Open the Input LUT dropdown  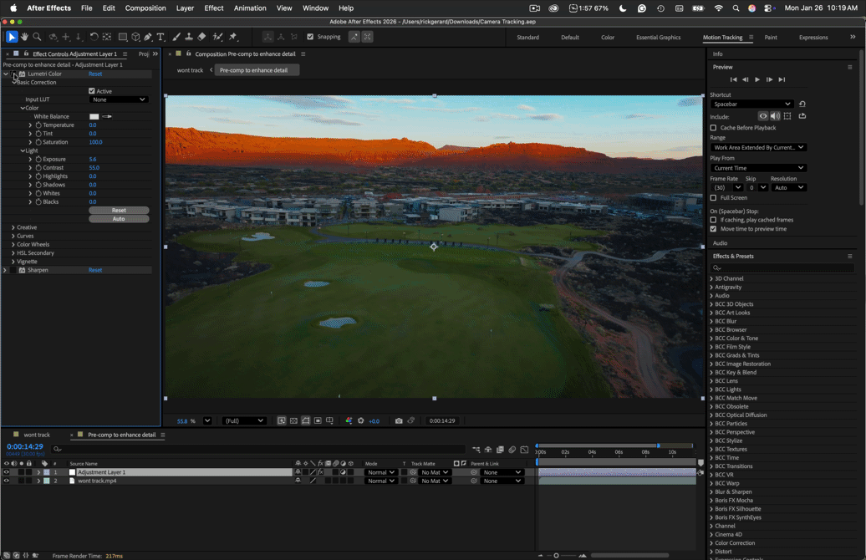(119, 99)
